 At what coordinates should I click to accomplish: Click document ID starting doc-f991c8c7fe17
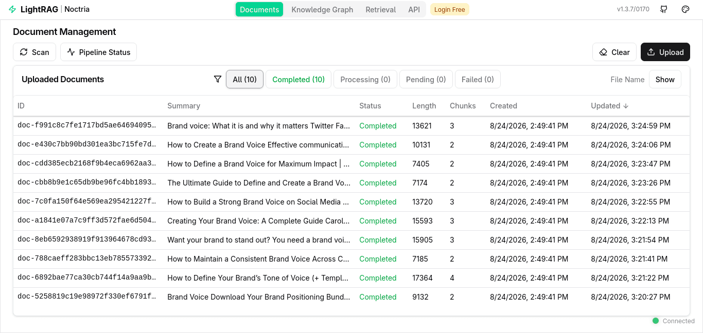click(86, 126)
